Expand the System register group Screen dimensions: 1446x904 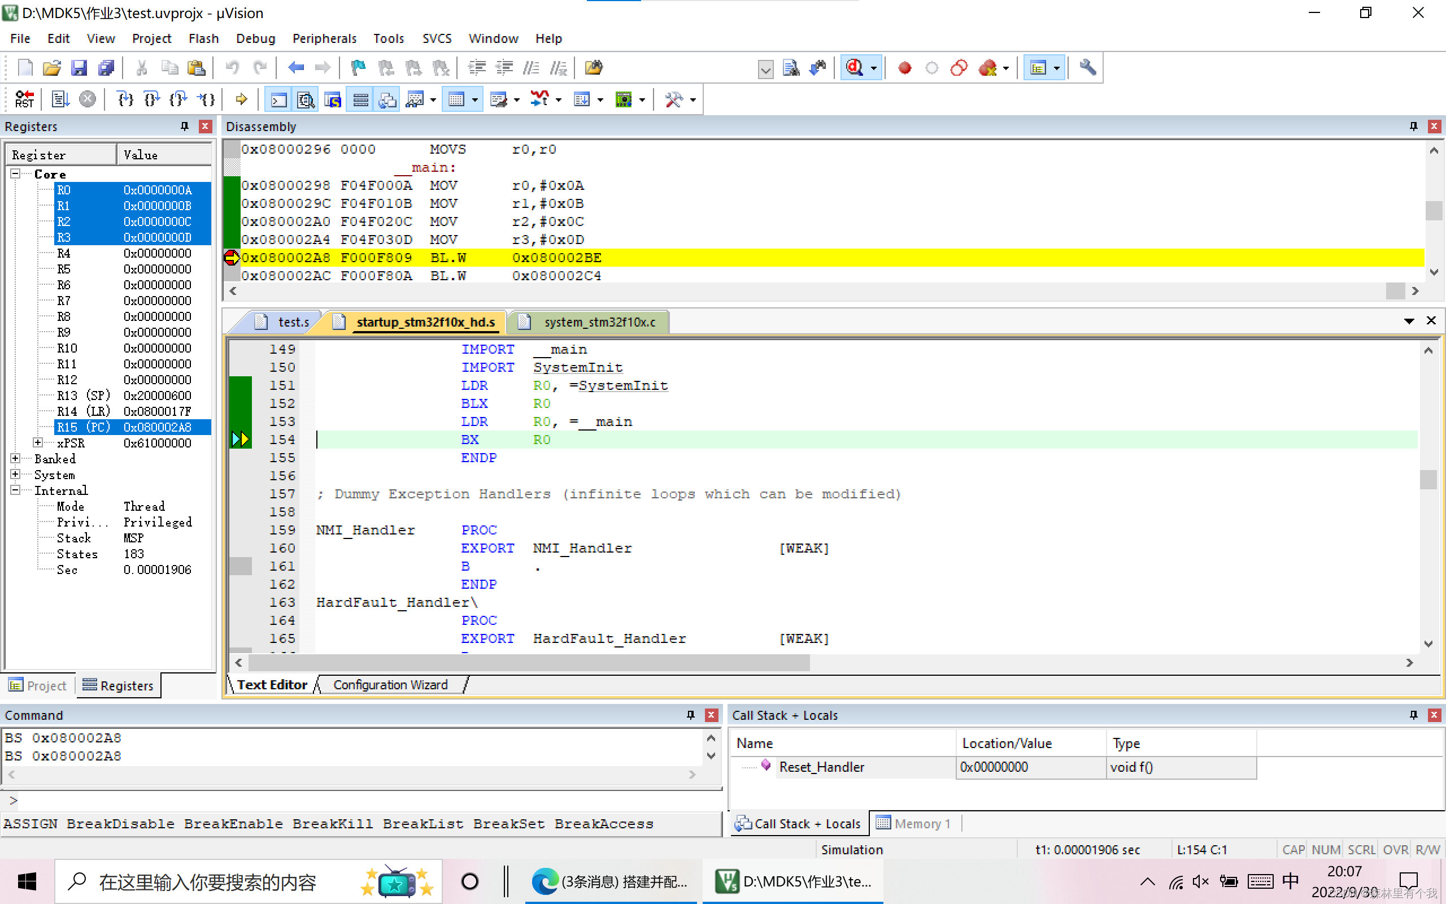[16, 474]
